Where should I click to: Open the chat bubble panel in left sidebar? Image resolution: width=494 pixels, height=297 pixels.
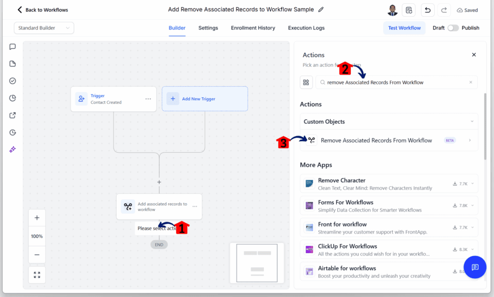click(12, 47)
